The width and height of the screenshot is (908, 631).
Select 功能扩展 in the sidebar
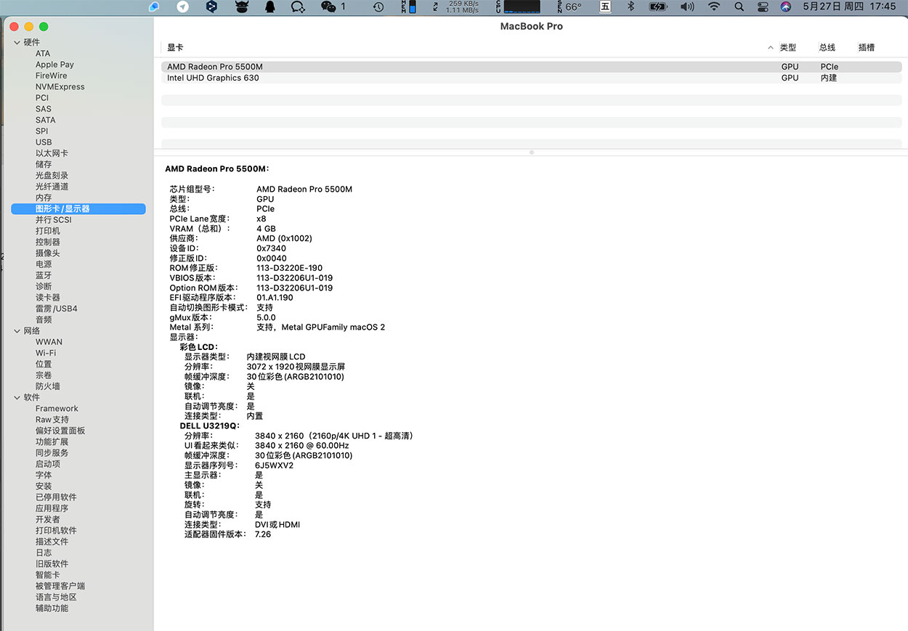tap(52, 441)
